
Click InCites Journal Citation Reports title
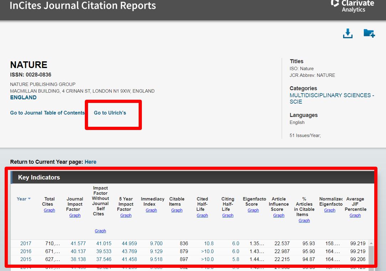tap(83, 5)
